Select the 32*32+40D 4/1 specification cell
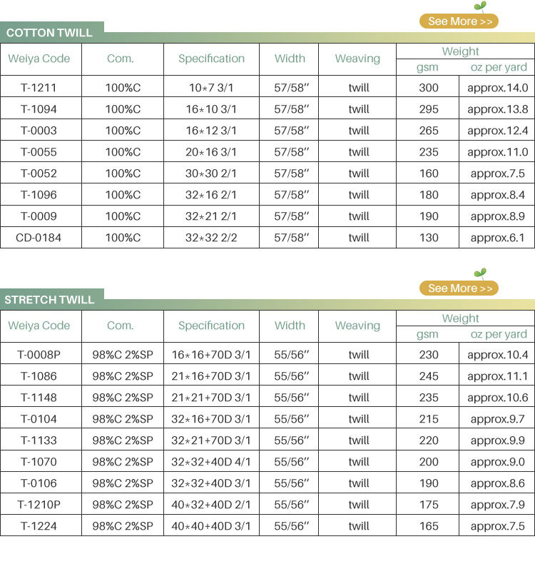Viewport: 535px width, 569px height. (x=211, y=462)
